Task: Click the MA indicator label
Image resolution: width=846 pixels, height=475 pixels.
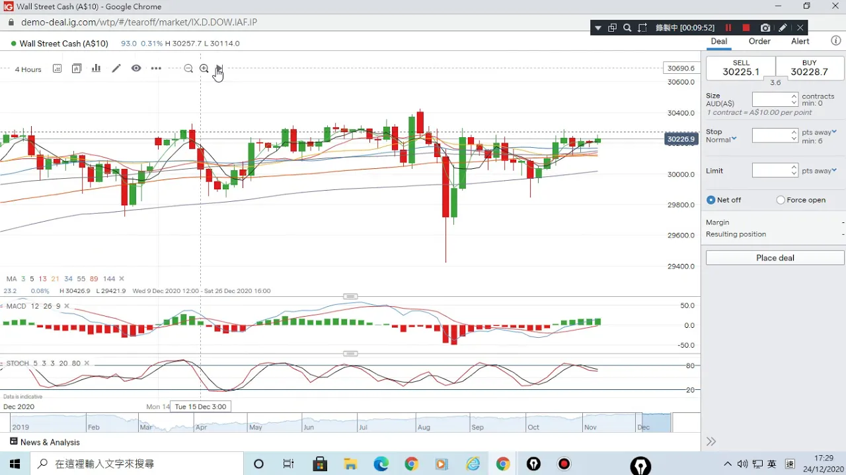Action: (11, 279)
